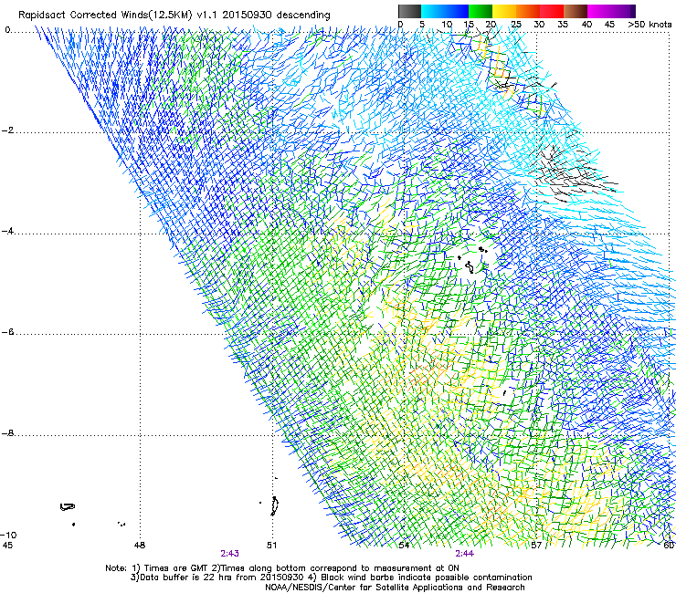
Task: Click longitude axis label 51
Action: (271, 546)
